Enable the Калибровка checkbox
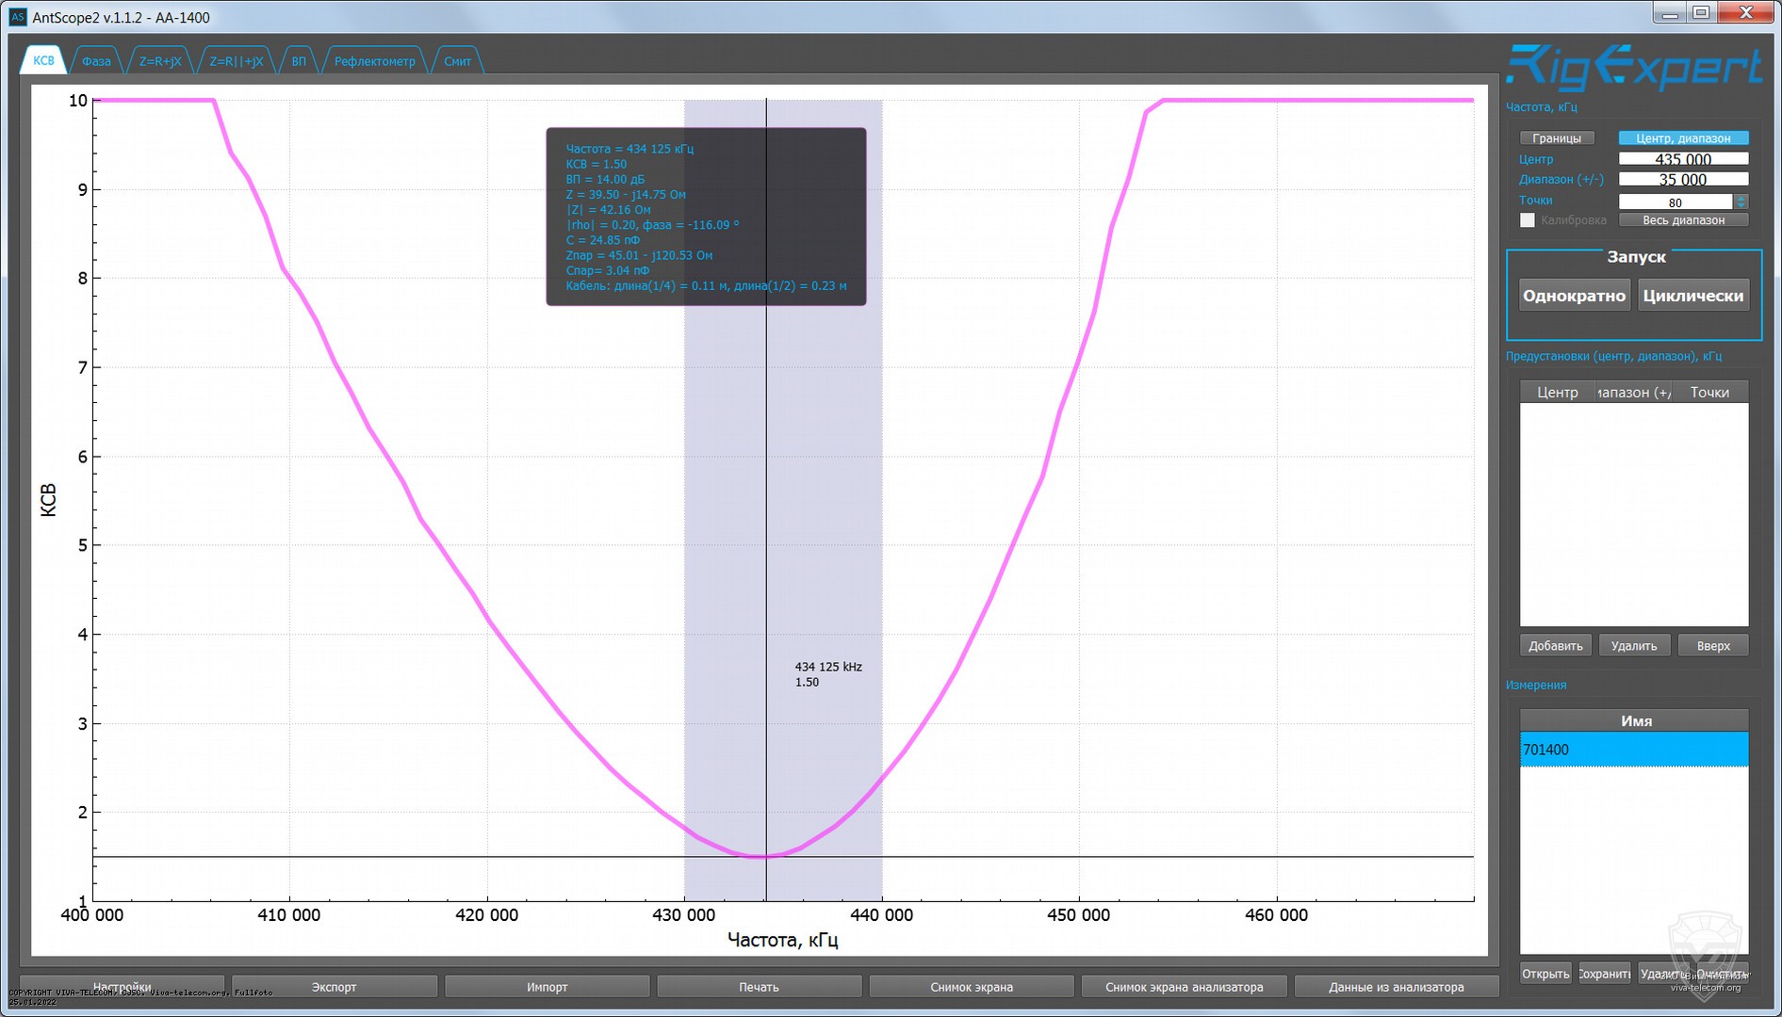This screenshot has height=1017, width=1782. [1528, 220]
